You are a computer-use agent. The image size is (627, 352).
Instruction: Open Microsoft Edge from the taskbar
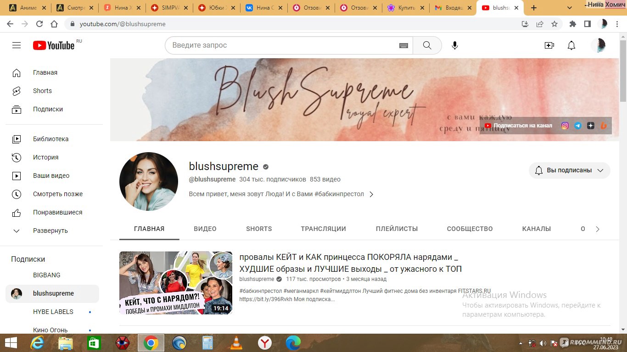point(293,343)
